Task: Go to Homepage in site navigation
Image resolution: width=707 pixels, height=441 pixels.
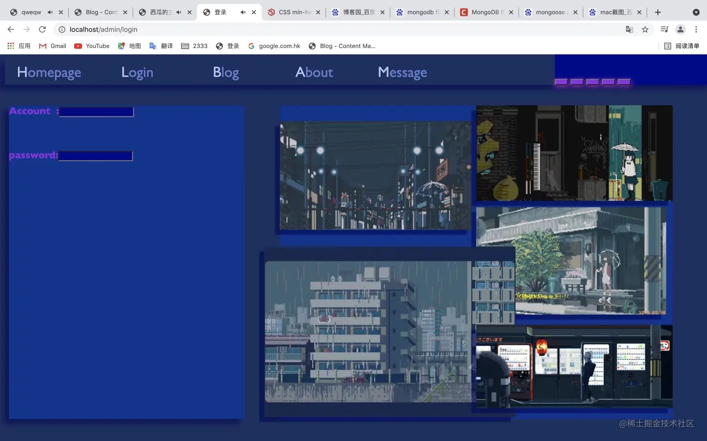Action: click(x=49, y=72)
